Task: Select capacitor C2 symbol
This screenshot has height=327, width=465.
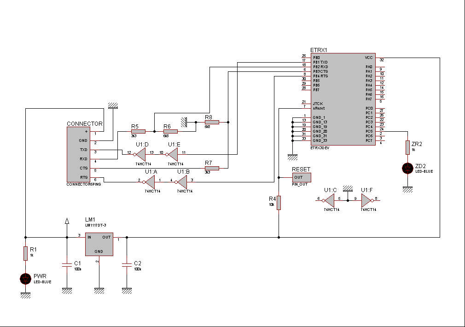Action: click(127, 265)
